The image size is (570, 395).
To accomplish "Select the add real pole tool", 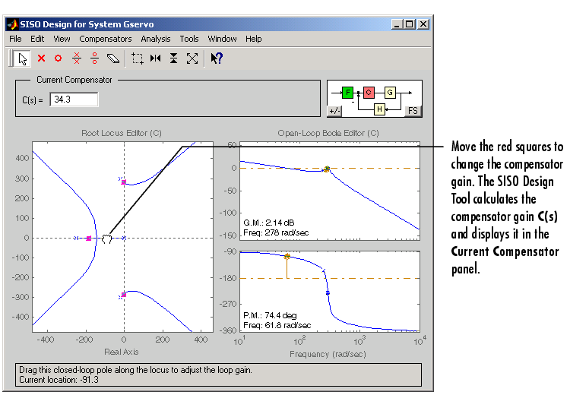I will tap(42, 58).
